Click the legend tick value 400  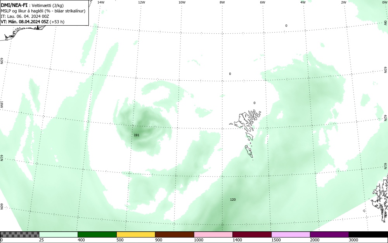[81, 240]
